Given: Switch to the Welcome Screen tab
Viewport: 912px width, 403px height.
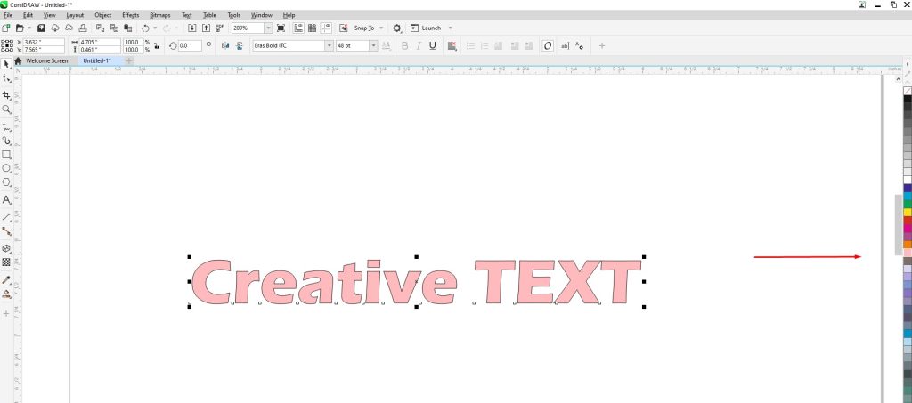Looking at the screenshot, I should tap(46, 61).
